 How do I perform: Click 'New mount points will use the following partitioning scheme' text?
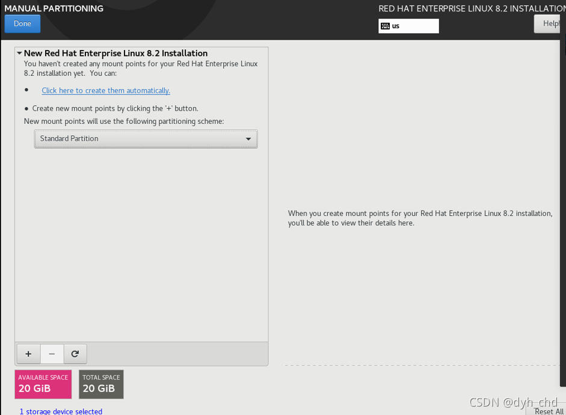pyautogui.click(x=124, y=121)
